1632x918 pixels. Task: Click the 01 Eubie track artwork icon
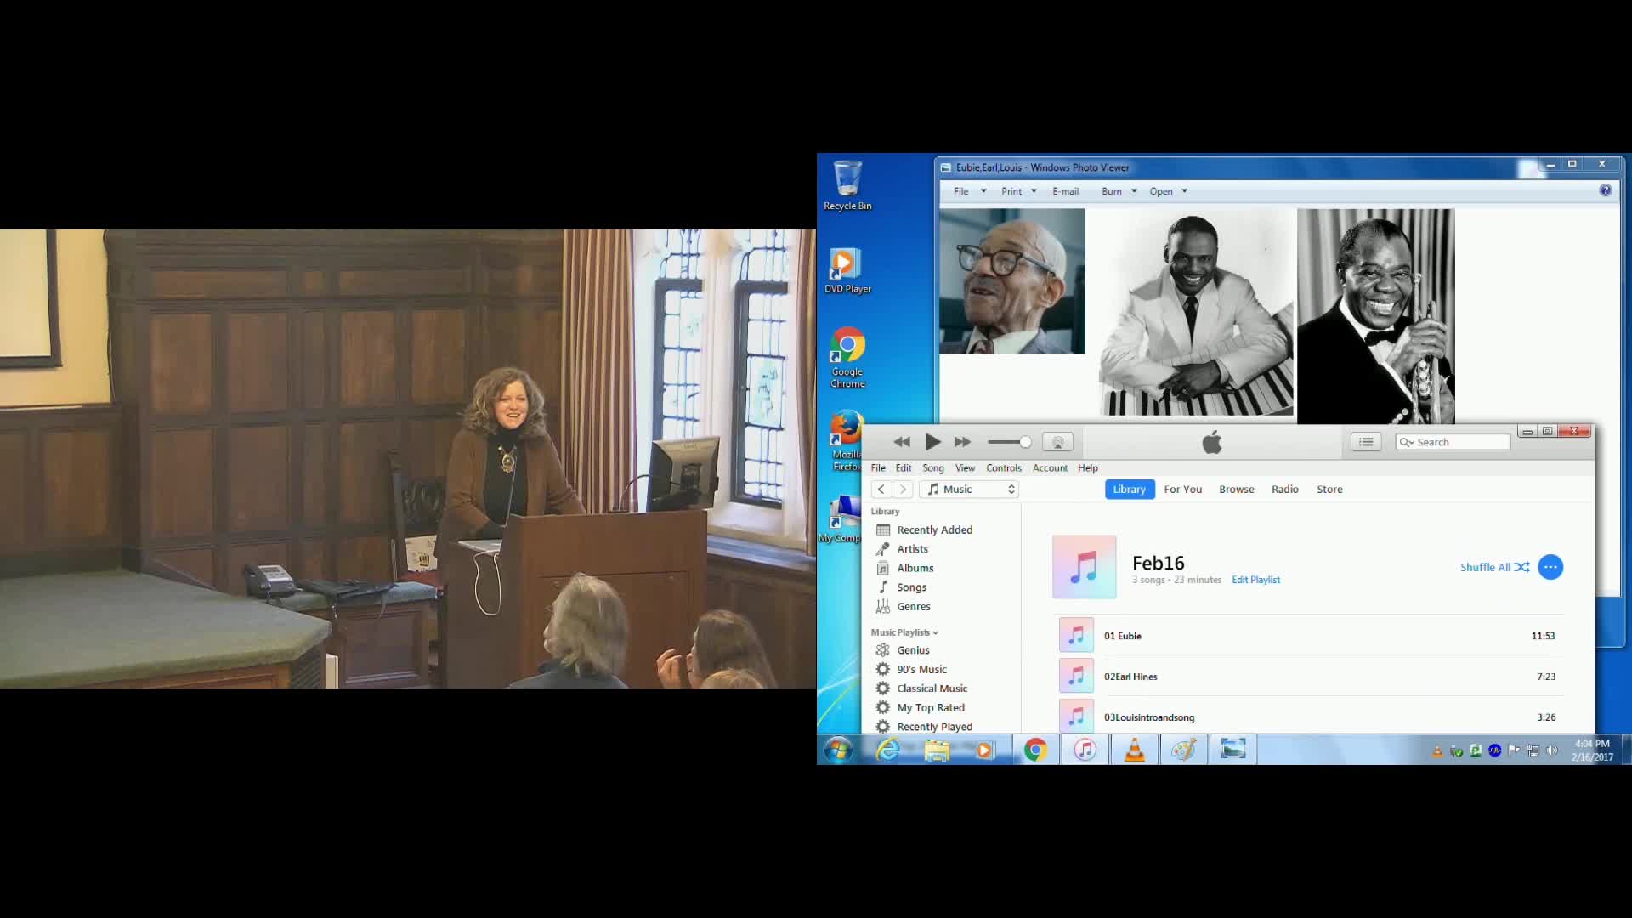(1076, 636)
